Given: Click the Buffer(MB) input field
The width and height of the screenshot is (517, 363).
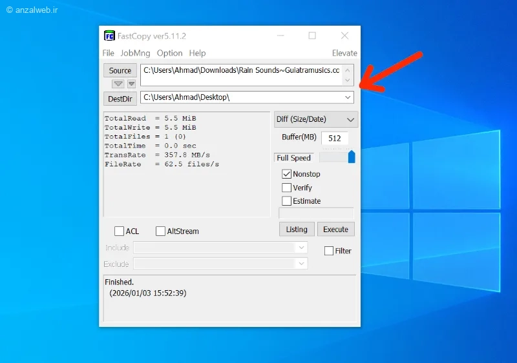Looking at the screenshot, I should click(335, 138).
